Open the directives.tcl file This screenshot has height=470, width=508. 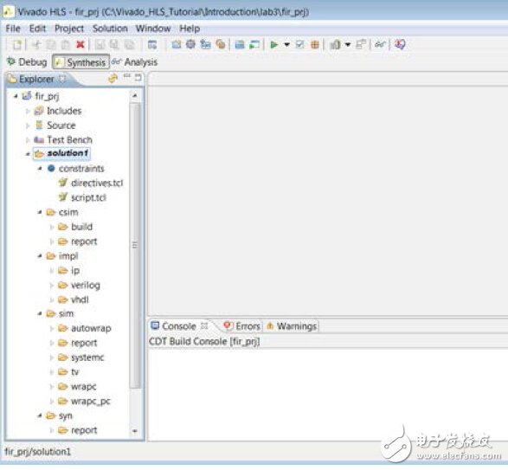point(97,183)
